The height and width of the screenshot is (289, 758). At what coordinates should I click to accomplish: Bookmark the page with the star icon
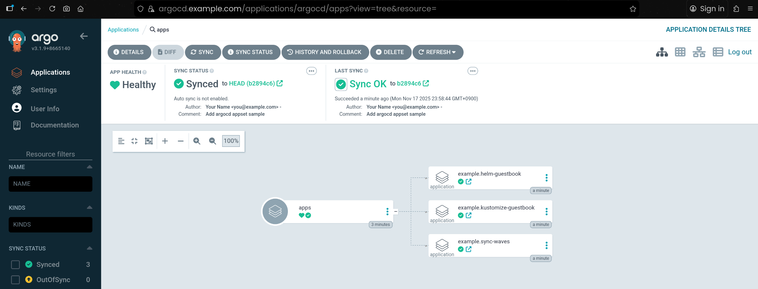[633, 9]
